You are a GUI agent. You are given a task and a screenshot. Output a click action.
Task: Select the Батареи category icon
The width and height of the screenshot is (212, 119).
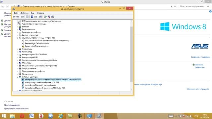[20, 26]
